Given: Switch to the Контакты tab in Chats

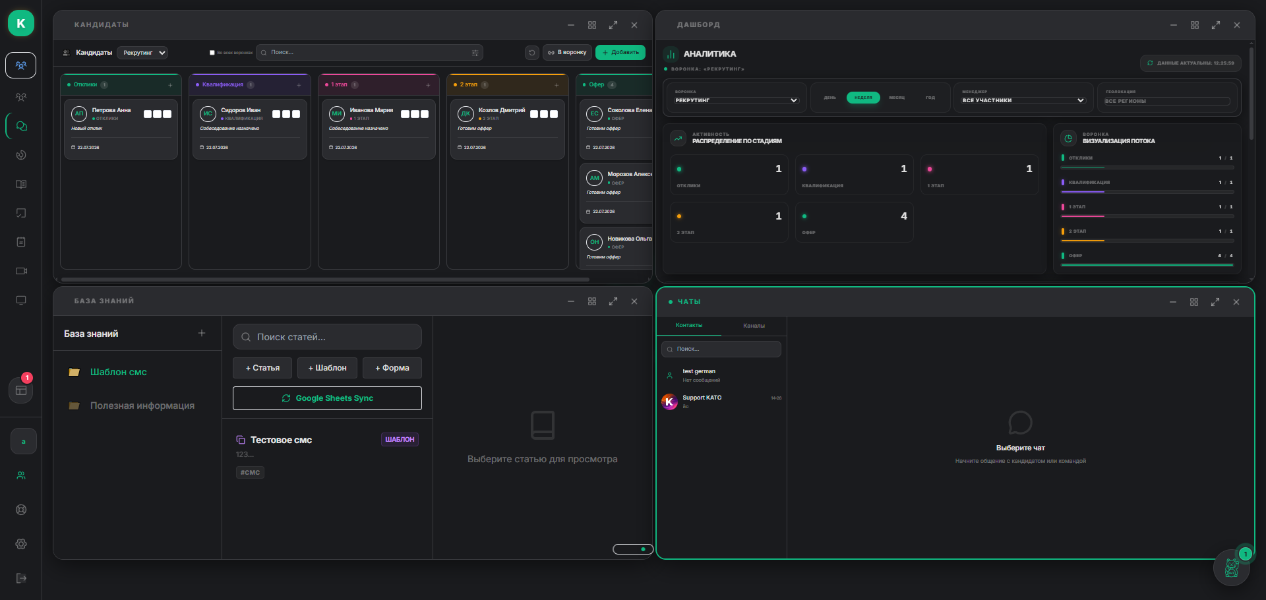Looking at the screenshot, I should click(x=689, y=325).
